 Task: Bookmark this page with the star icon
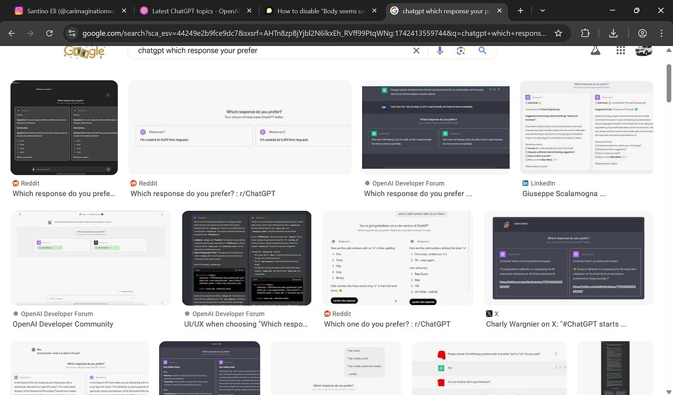click(x=559, y=32)
